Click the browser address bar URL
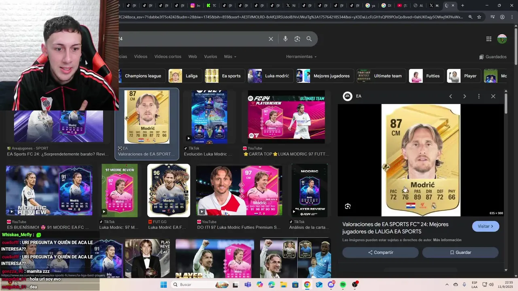The width and height of the screenshot is (518, 291). (x=291, y=17)
